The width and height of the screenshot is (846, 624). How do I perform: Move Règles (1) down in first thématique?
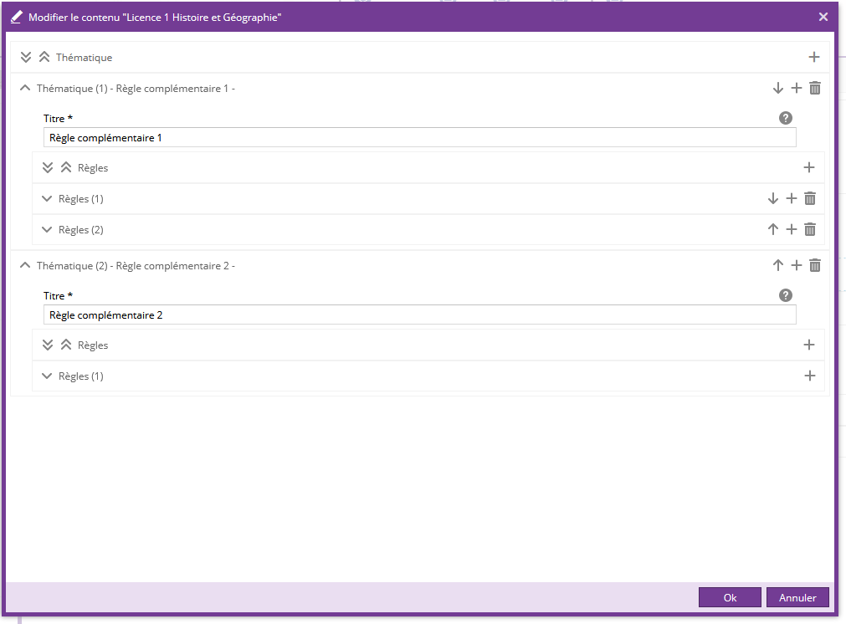point(773,198)
